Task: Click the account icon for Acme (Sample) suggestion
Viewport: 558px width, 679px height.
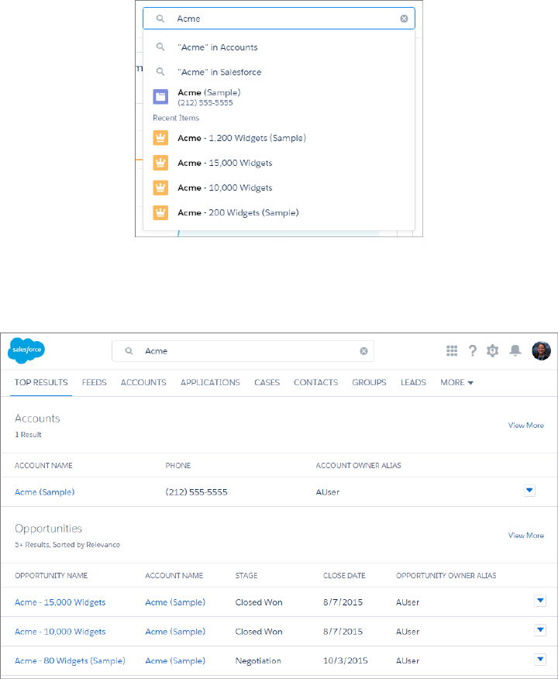Action: (160, 97)
